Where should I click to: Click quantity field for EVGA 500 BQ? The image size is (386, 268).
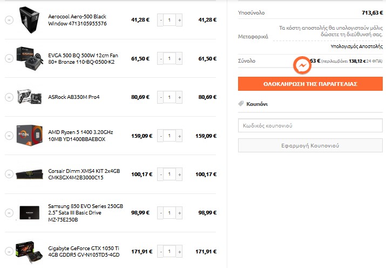point(170,58)
